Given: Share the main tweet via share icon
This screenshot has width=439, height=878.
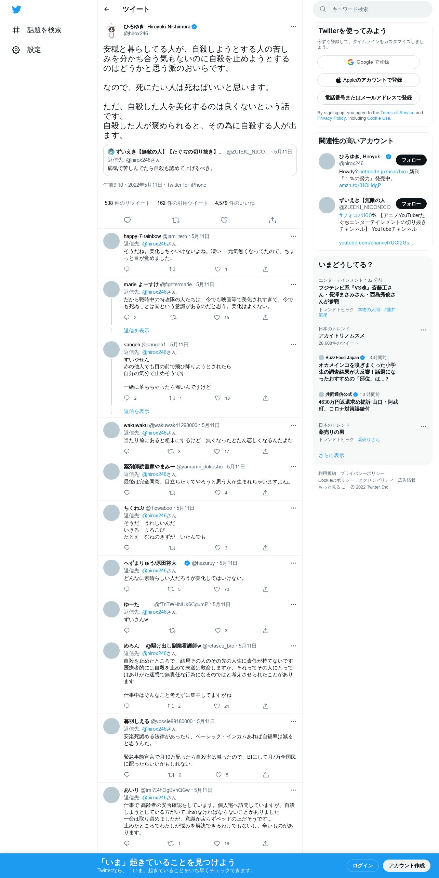Looking at the screenshot, I should click(x=272, y=220).
